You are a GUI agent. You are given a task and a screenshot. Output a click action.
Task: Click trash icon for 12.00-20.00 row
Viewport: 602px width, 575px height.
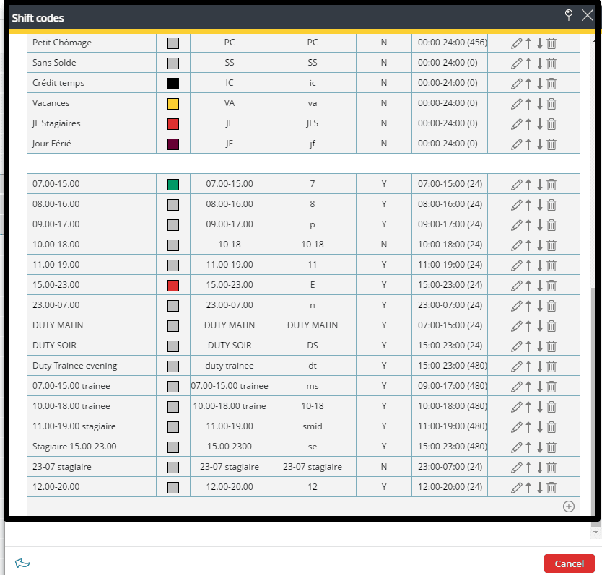point(551,487)
